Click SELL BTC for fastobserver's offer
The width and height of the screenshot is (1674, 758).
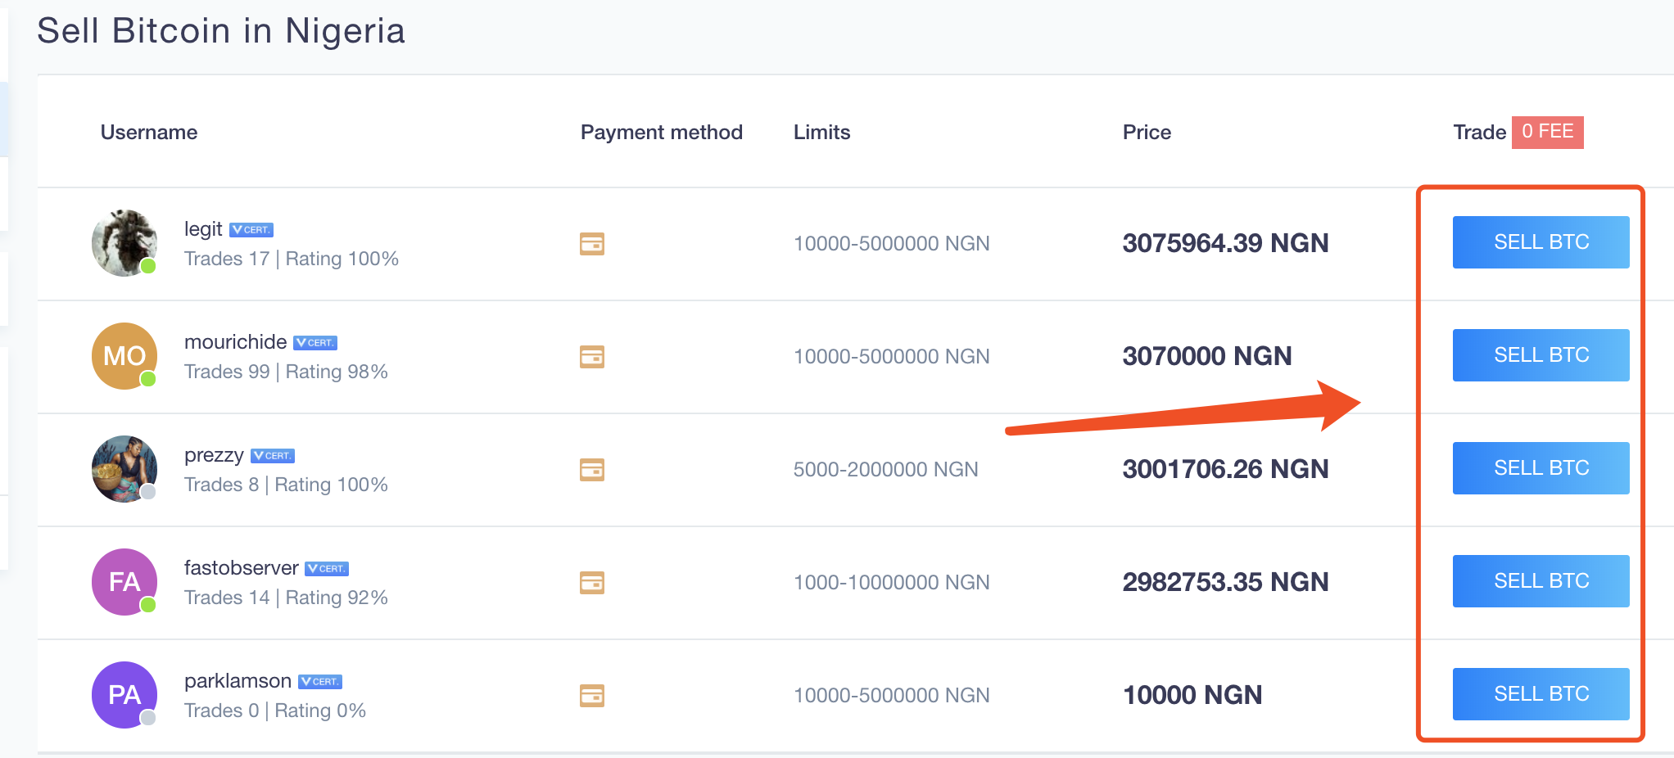1541,581
